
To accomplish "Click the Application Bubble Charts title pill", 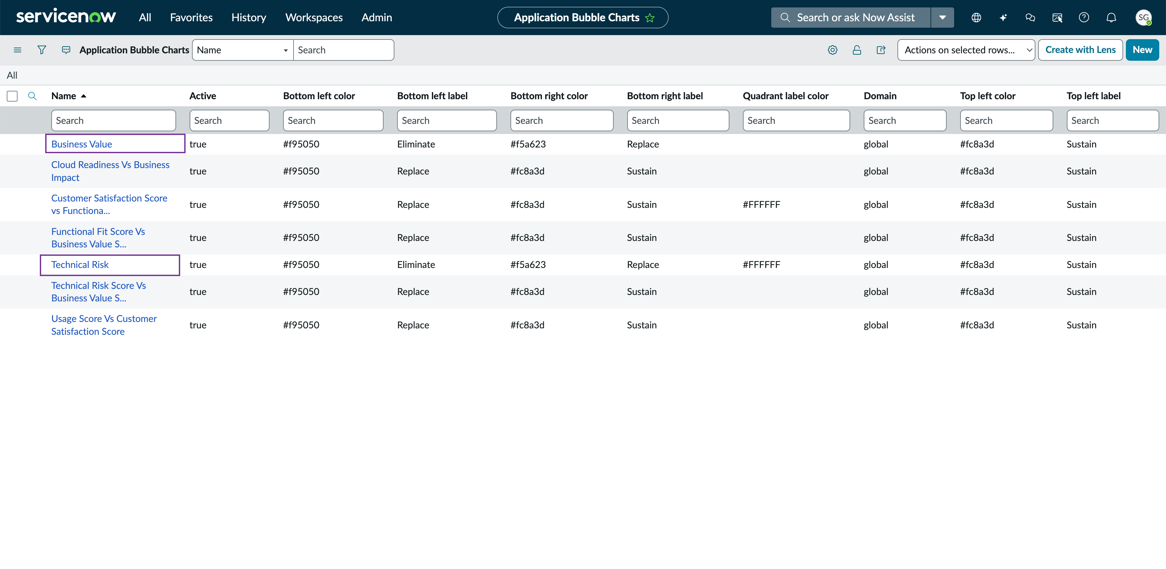I will (583, 18).
